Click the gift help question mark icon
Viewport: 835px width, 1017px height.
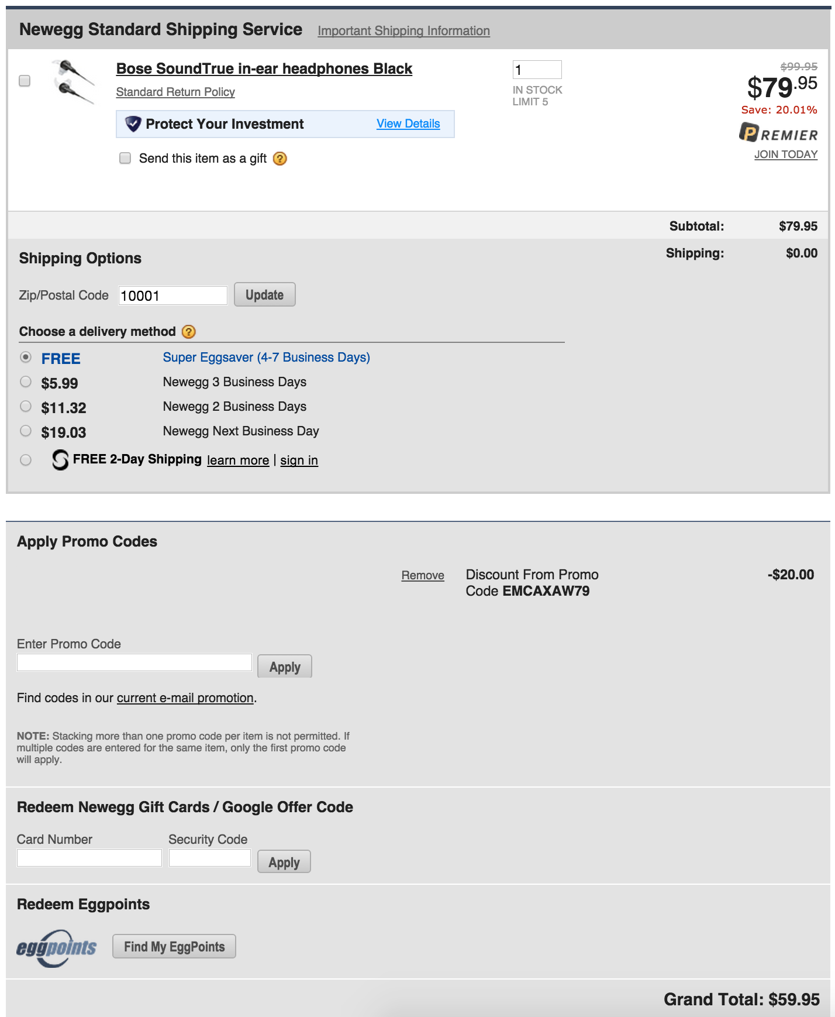pyautogui.click(x=280, y=159)
